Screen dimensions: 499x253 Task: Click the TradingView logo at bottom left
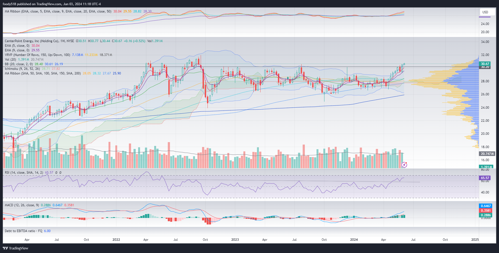pyautogui.click(x=16, y=248)
